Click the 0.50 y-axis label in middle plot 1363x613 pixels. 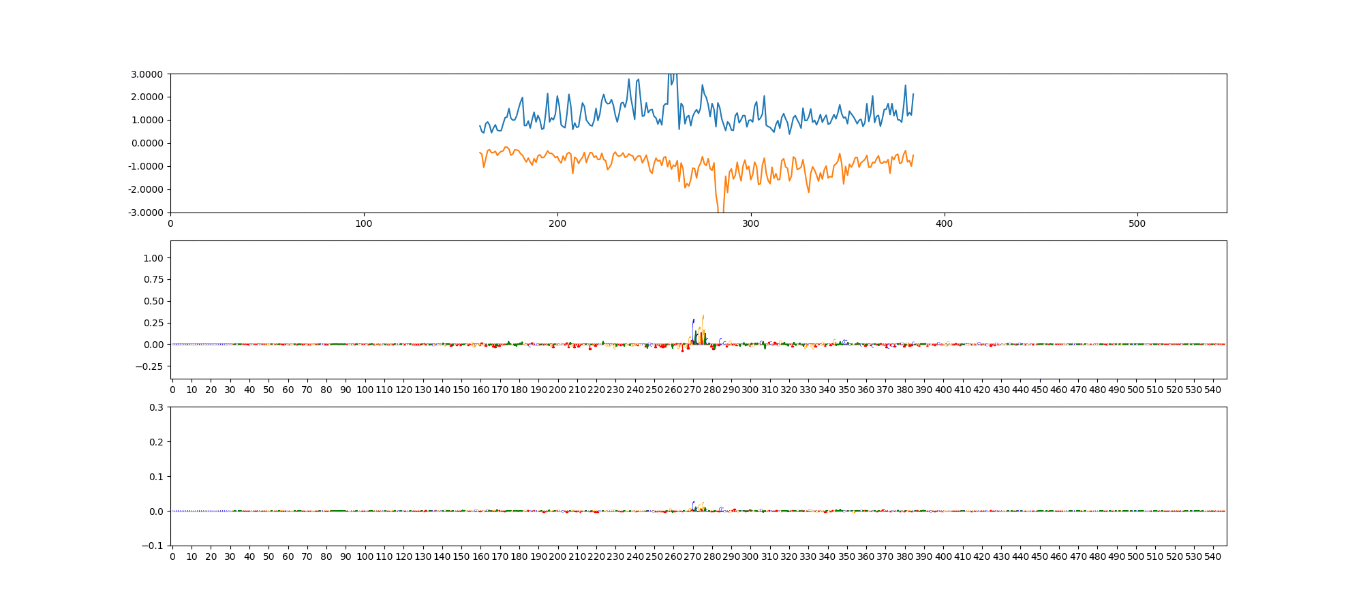click(x=153, y=301)
